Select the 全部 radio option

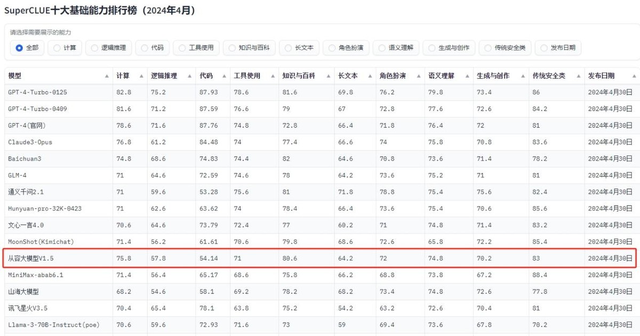pyautogui.click(x=20, y=48)
